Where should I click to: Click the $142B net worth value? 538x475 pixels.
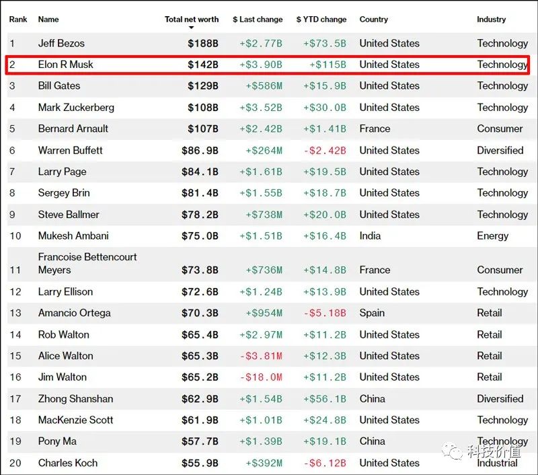coord(203,65)
